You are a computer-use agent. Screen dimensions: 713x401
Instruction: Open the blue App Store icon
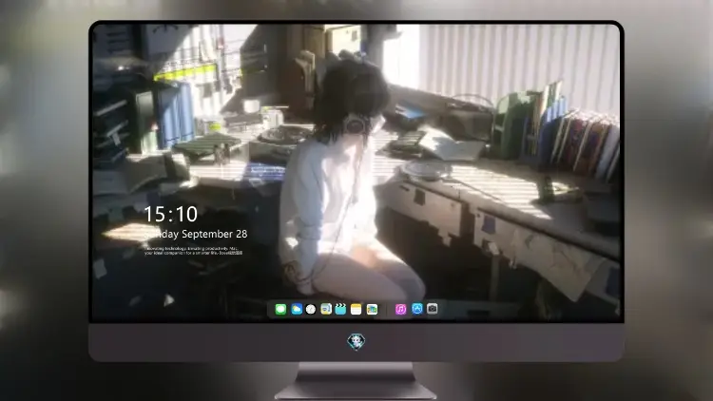417,309
